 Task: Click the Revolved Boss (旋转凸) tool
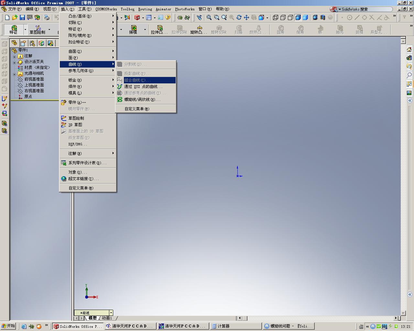pos(199,30)
